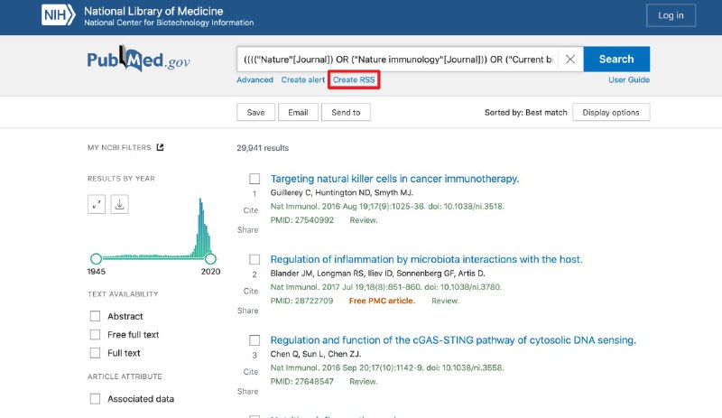
Task: Click the Email button
Action: click(x=298, y=113)
